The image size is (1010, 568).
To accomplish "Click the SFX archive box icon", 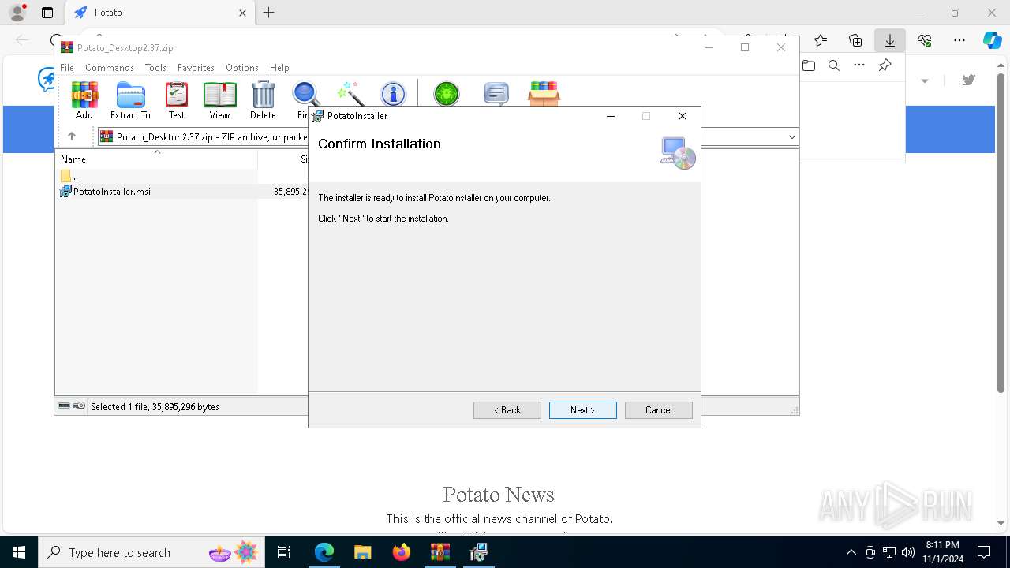I will click(x=544, y=94).
